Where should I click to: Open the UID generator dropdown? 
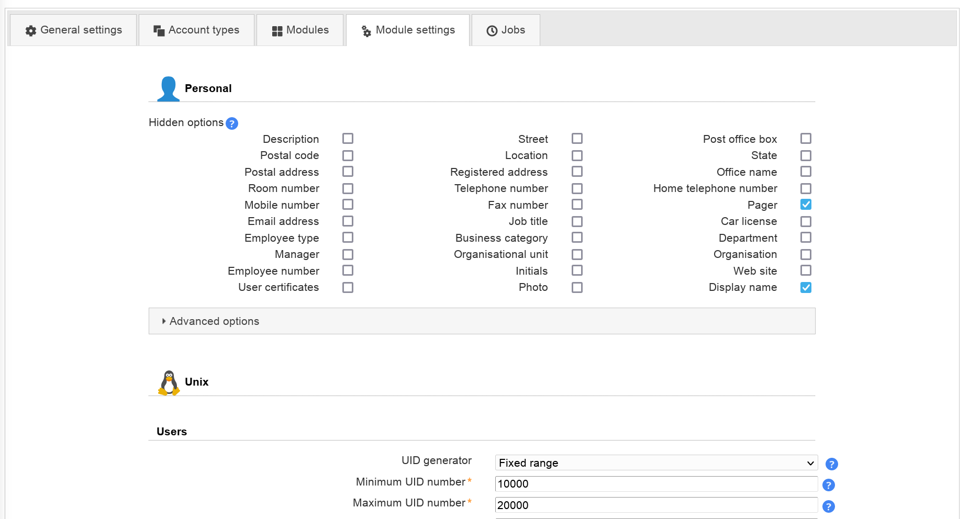pos(656,463)
